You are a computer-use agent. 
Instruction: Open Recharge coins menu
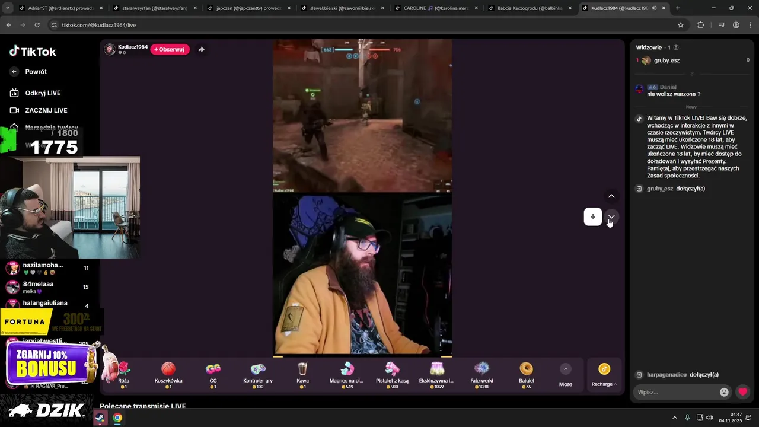click(604, 375)
